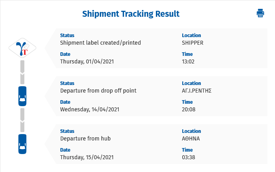275x172 pixels.
Task: Click the time value 20:08
Action: point(189,109)
